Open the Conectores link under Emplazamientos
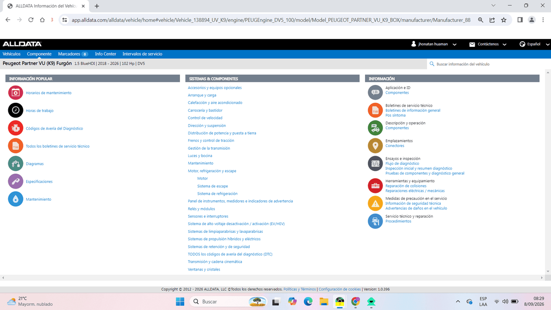The width and height of the screenshot is (551, 310). click(395, 146)
